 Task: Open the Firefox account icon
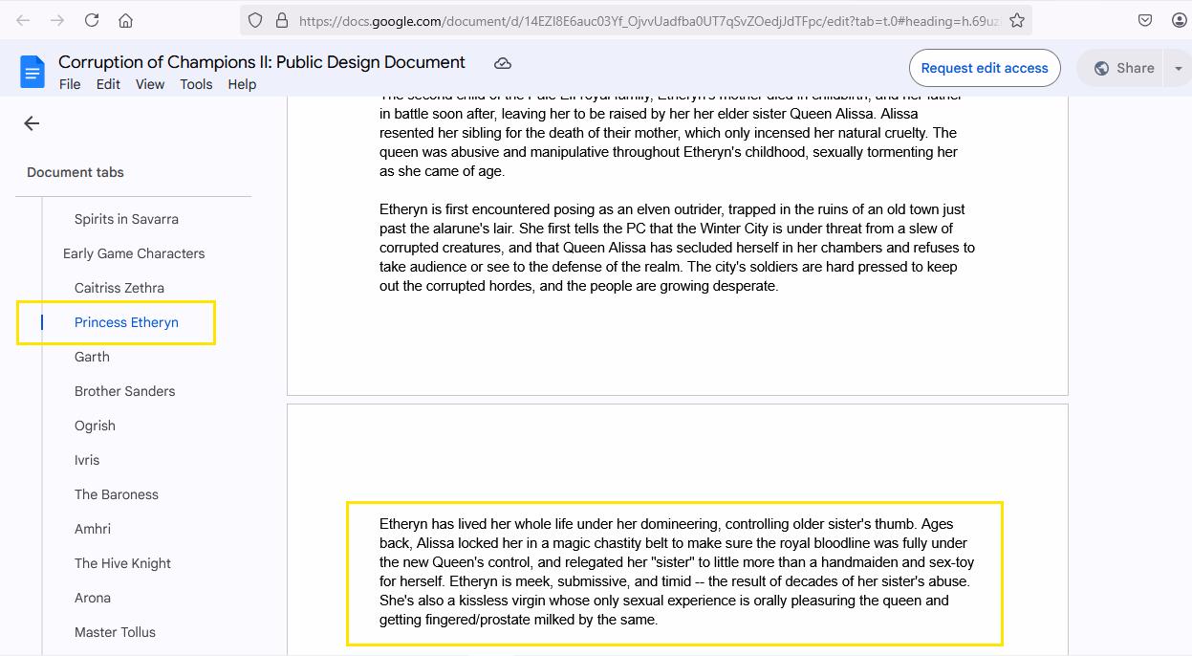(x=1179, y=20)
